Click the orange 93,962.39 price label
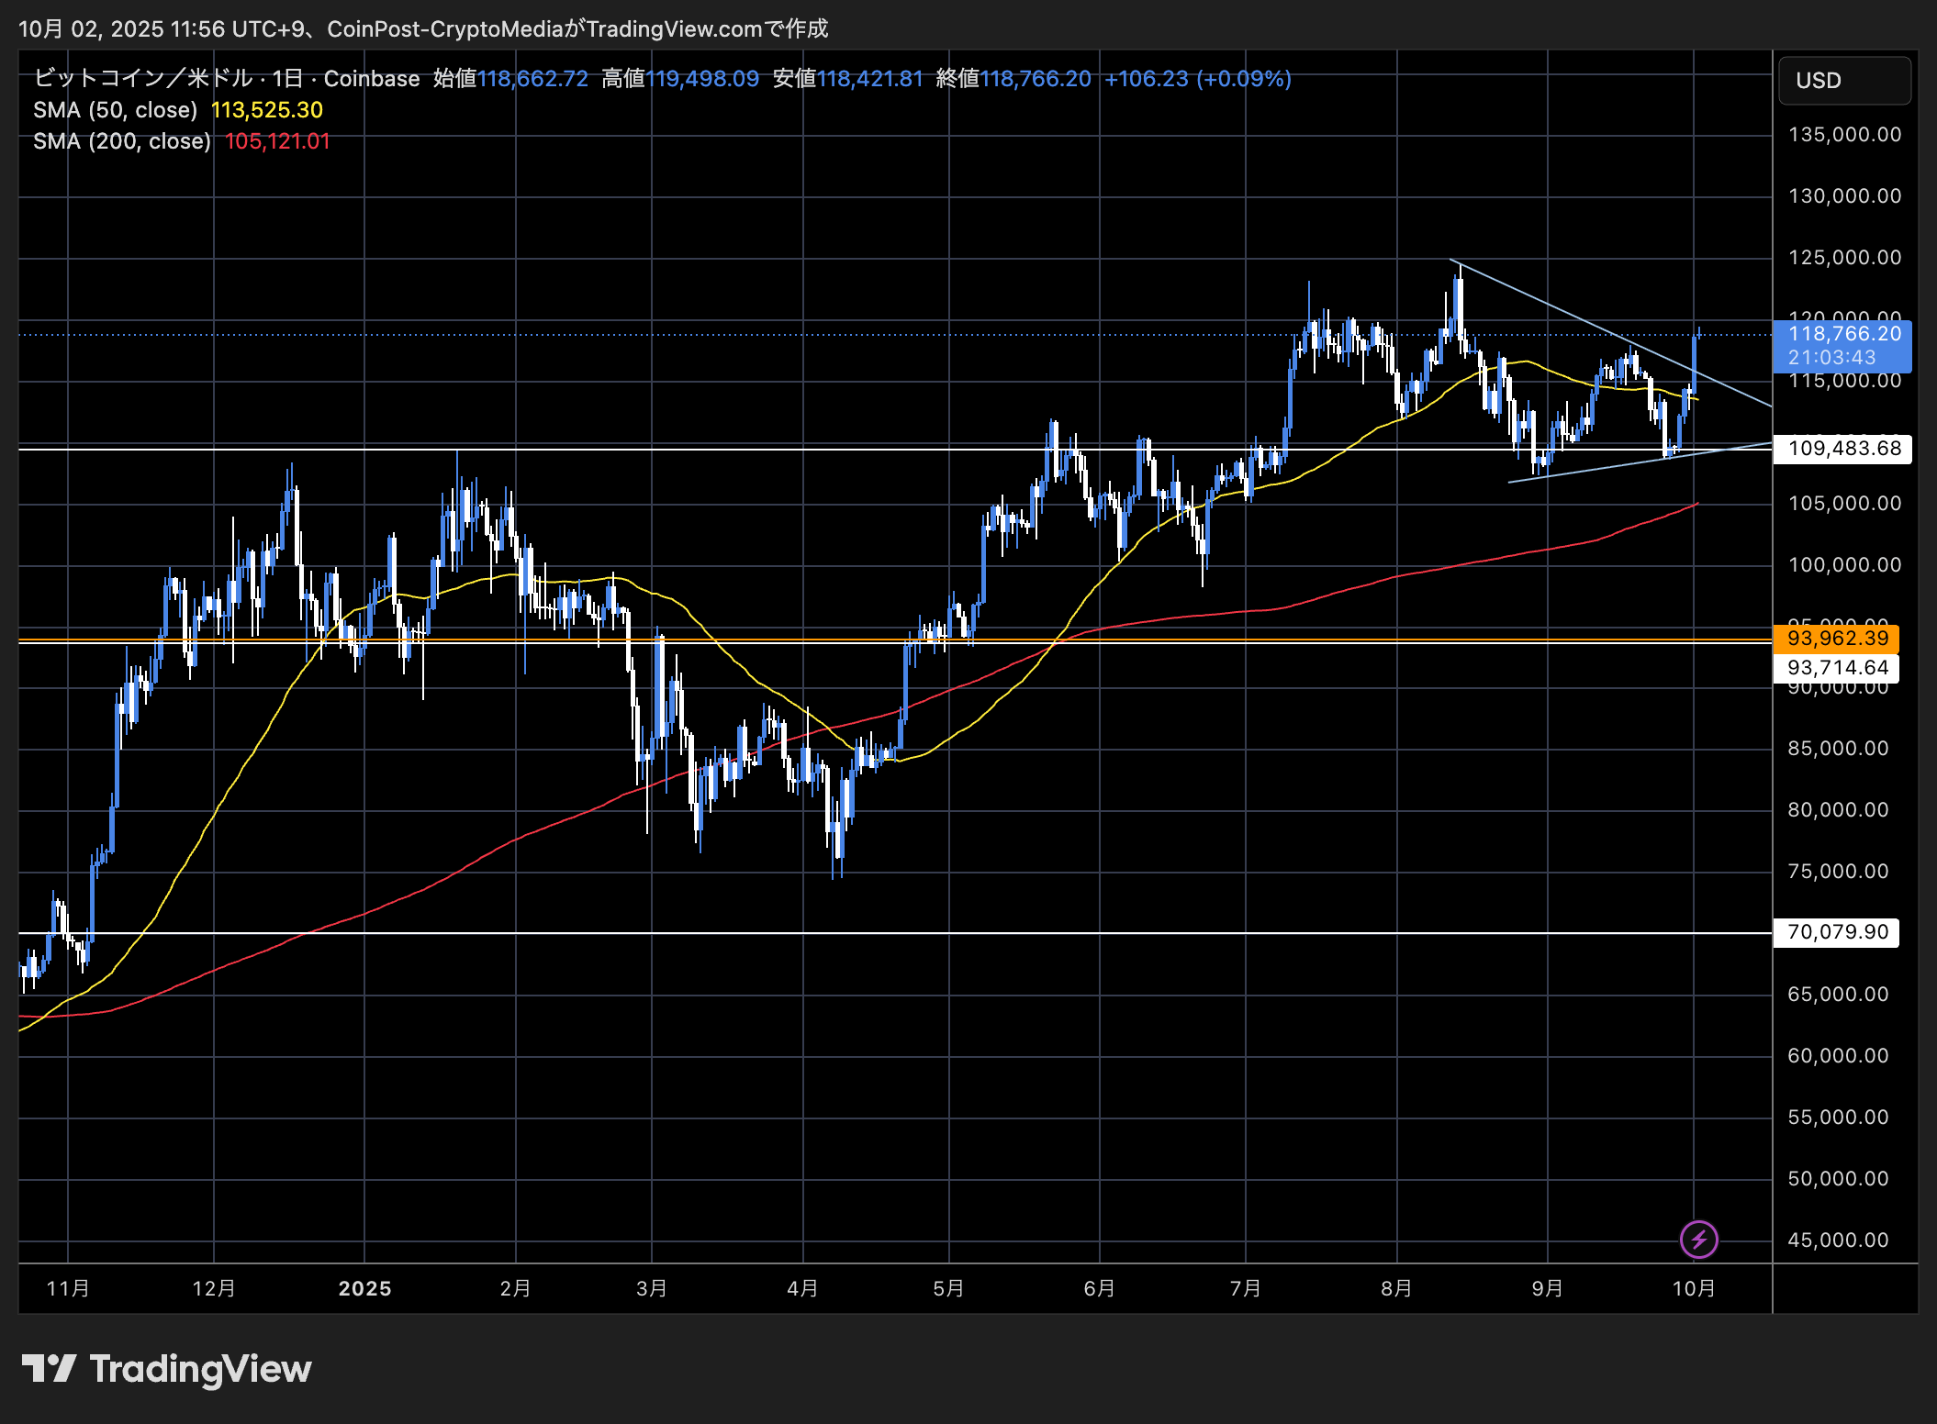This screenshot has width=1937, height=1424. tap(1837, 638)
